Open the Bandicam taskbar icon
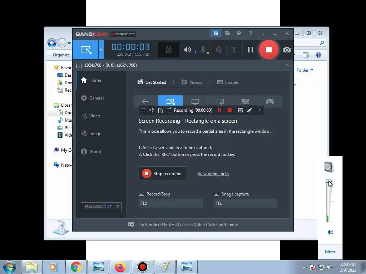This screenshot has height=274, width=366. pos(142,267)
